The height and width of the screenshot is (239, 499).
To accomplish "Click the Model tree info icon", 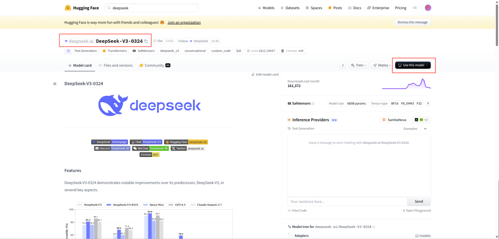I will click(374, 227).
